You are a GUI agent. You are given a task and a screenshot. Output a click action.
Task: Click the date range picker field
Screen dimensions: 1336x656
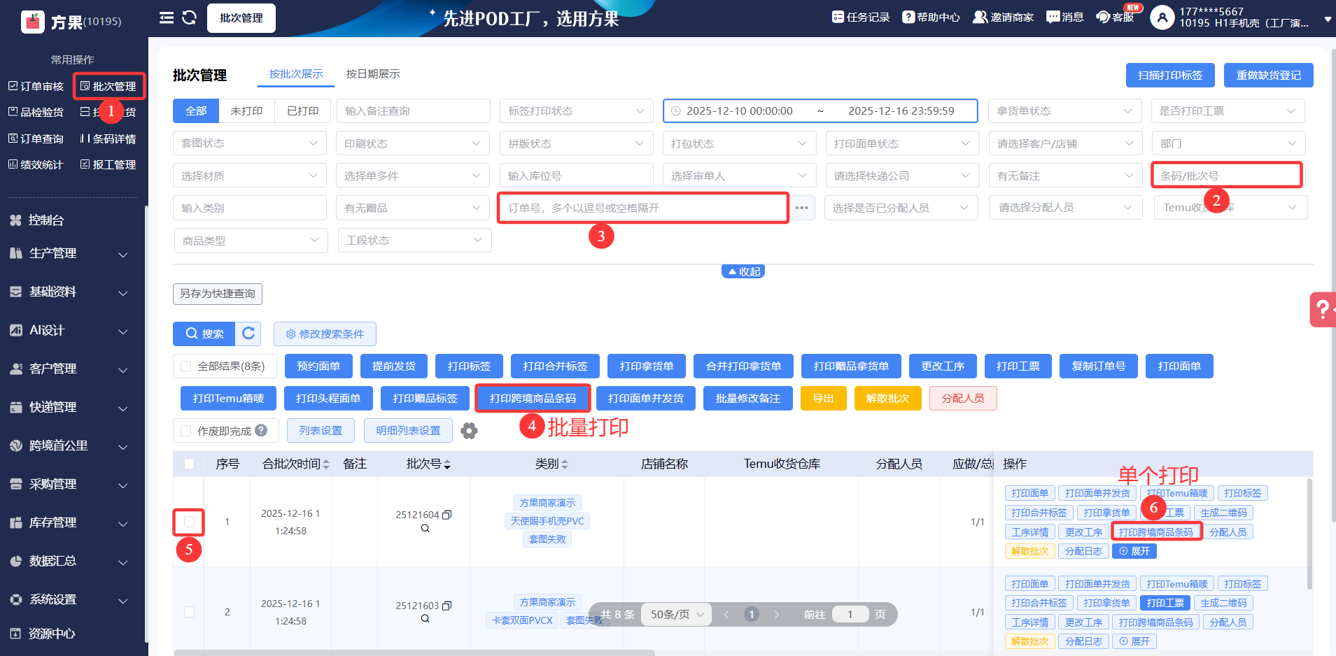820,110
